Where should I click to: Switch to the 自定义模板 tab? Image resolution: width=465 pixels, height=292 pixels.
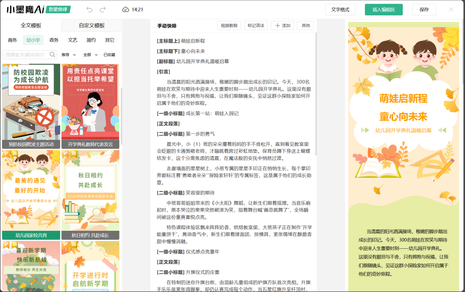(92, 25)
